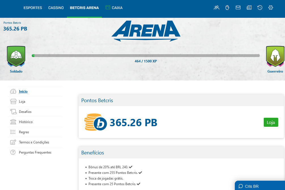Click the Soldado helmet badge
This screenshot has height=190, width=285.
16,56
